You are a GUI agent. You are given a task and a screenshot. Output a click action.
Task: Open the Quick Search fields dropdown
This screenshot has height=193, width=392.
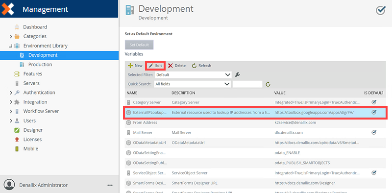pos(192,84)
